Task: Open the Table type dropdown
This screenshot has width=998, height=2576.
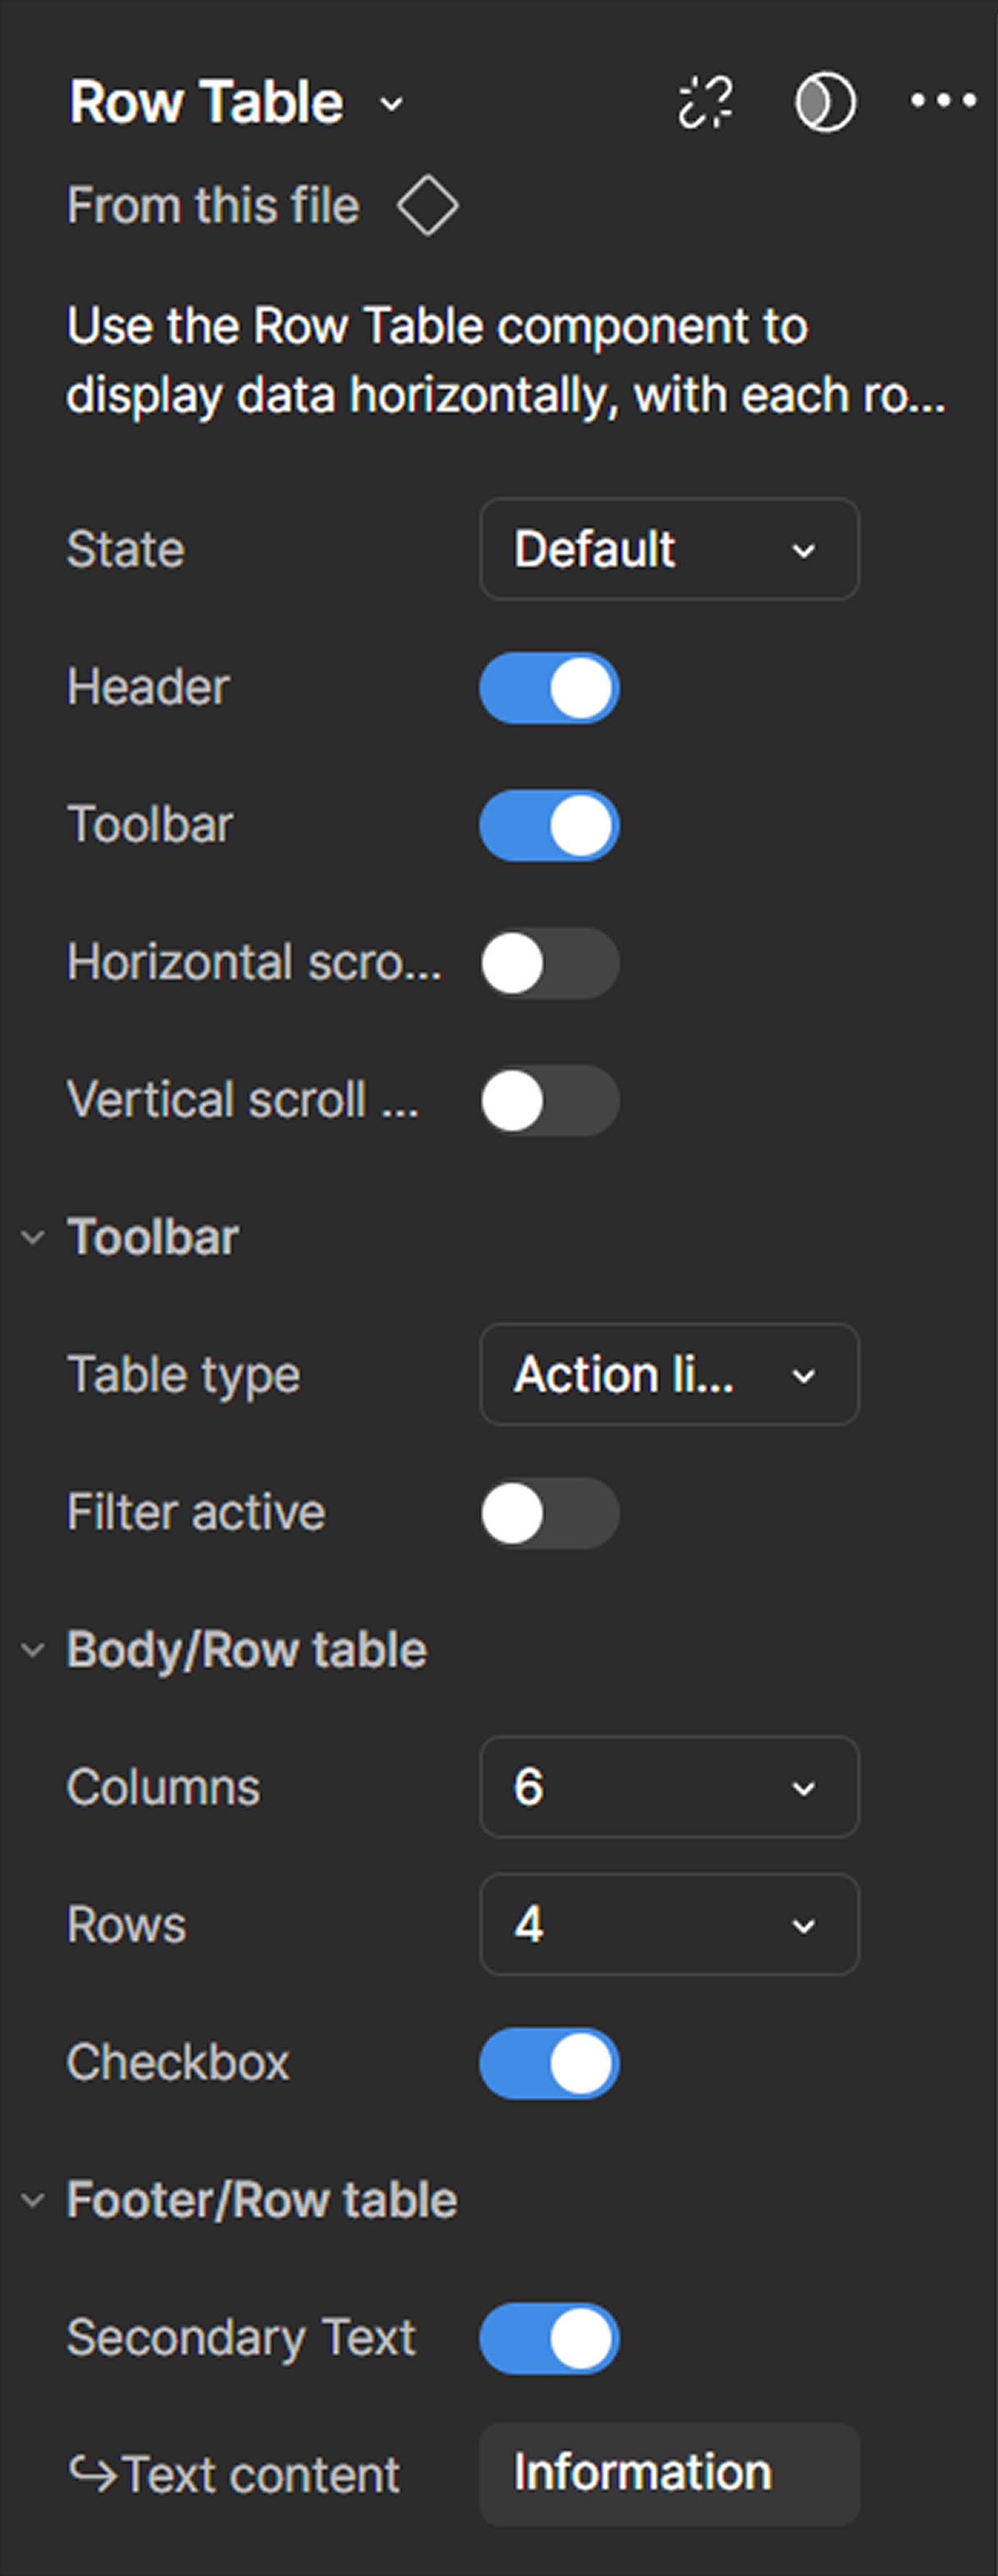Action: (669, 1374)
